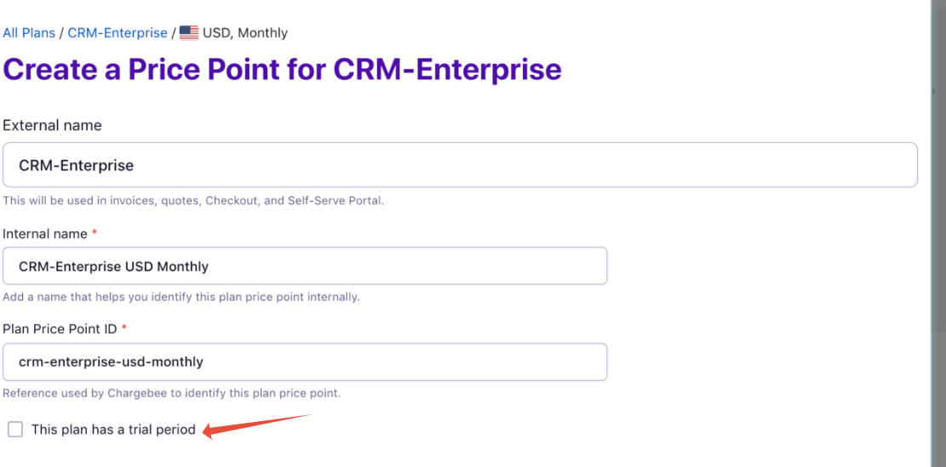946x467 pixels.
Task: Click the 'Plan Price Point ID' label
Action: pos(60,328)
